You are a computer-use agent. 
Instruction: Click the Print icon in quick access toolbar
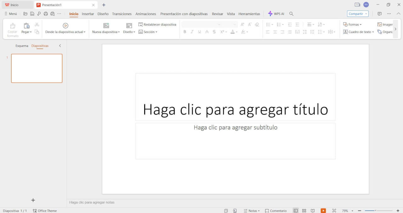46,14
